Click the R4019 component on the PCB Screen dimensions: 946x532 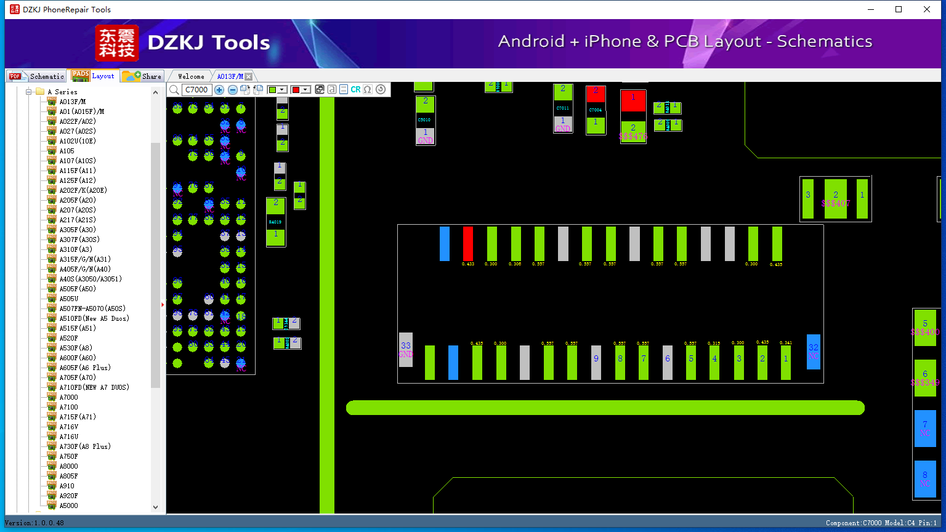tap(275, 222)
